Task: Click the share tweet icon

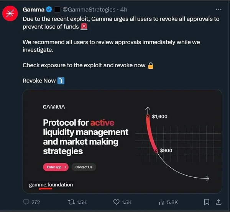Action: coord(219,202)
